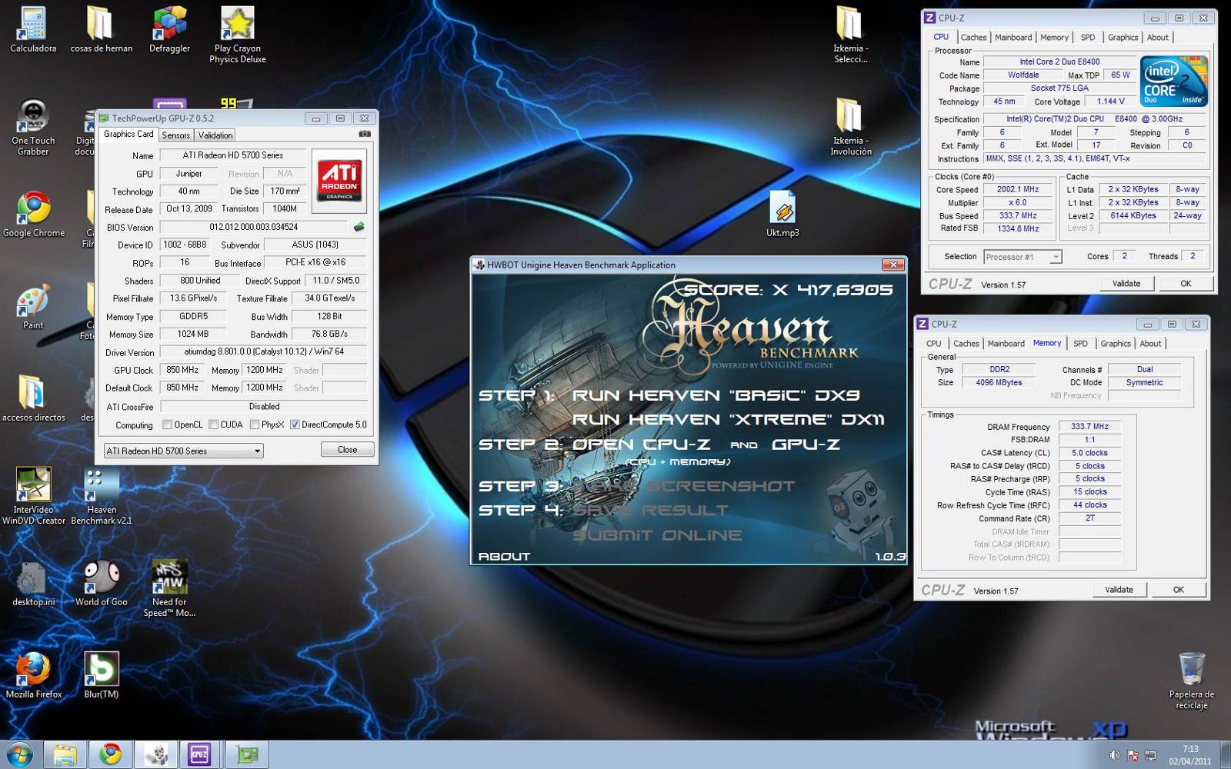Screen dimensions: 1231x769
Task: Click RUN HEAVEN "BASIC" DX9 step
Action: 716,395
